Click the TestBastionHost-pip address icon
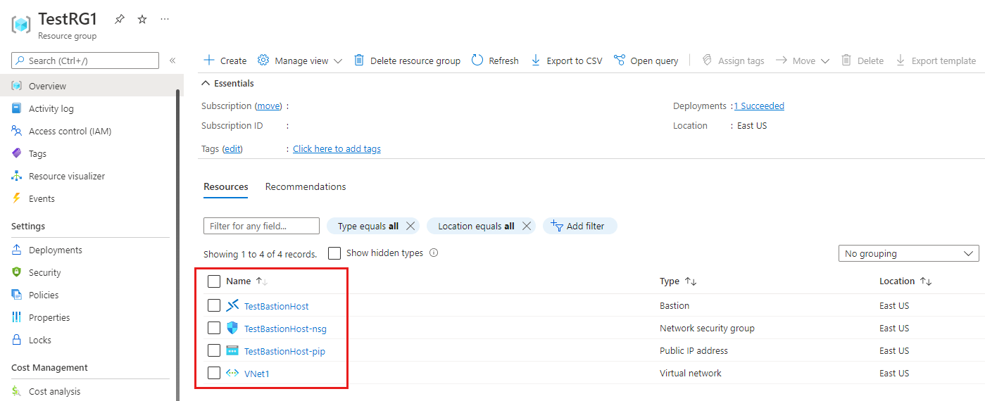The image size is (985, 401). (233, 350)
